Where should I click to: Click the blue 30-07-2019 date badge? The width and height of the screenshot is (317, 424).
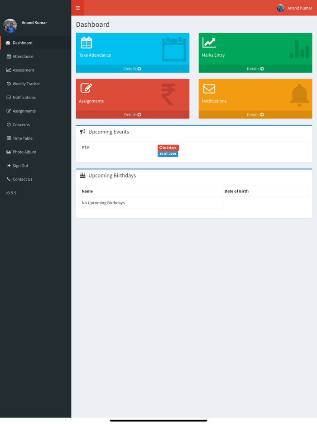click(x=168, y=154)
